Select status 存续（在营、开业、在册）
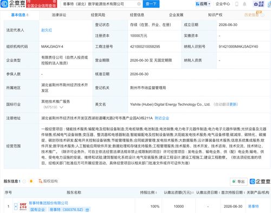The width and height of the screenshot is (271, 213). coord(151,25)
